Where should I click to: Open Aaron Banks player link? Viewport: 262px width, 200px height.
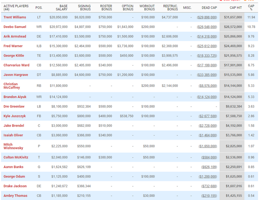[x=13, y=167]
